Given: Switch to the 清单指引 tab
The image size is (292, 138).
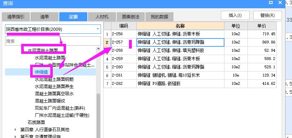Looking at the screenshot, I should [x=16, y=17].
